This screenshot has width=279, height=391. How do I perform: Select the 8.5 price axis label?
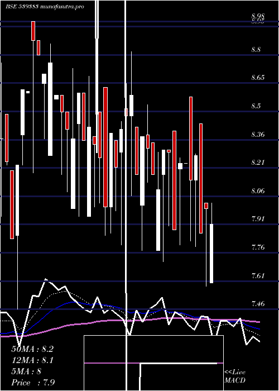coord(256,106)
